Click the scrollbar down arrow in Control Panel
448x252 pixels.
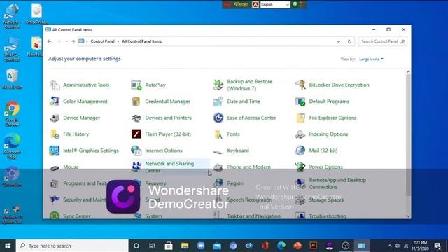[408, 216]
